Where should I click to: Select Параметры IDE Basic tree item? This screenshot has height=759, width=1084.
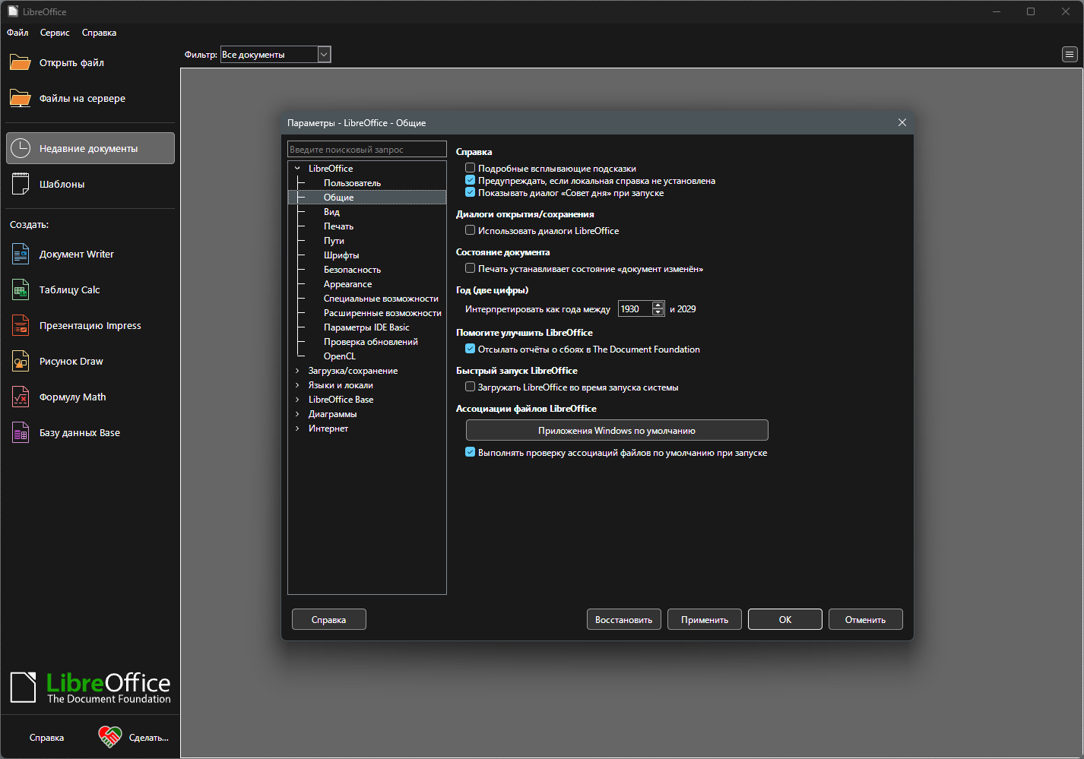[x=366, y=327]
